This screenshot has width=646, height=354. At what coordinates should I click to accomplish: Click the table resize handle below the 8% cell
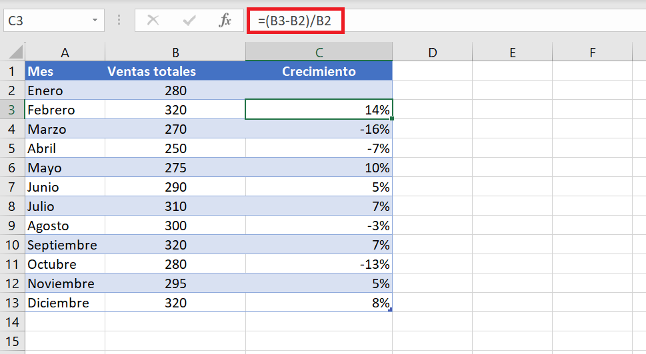point(390,309)
